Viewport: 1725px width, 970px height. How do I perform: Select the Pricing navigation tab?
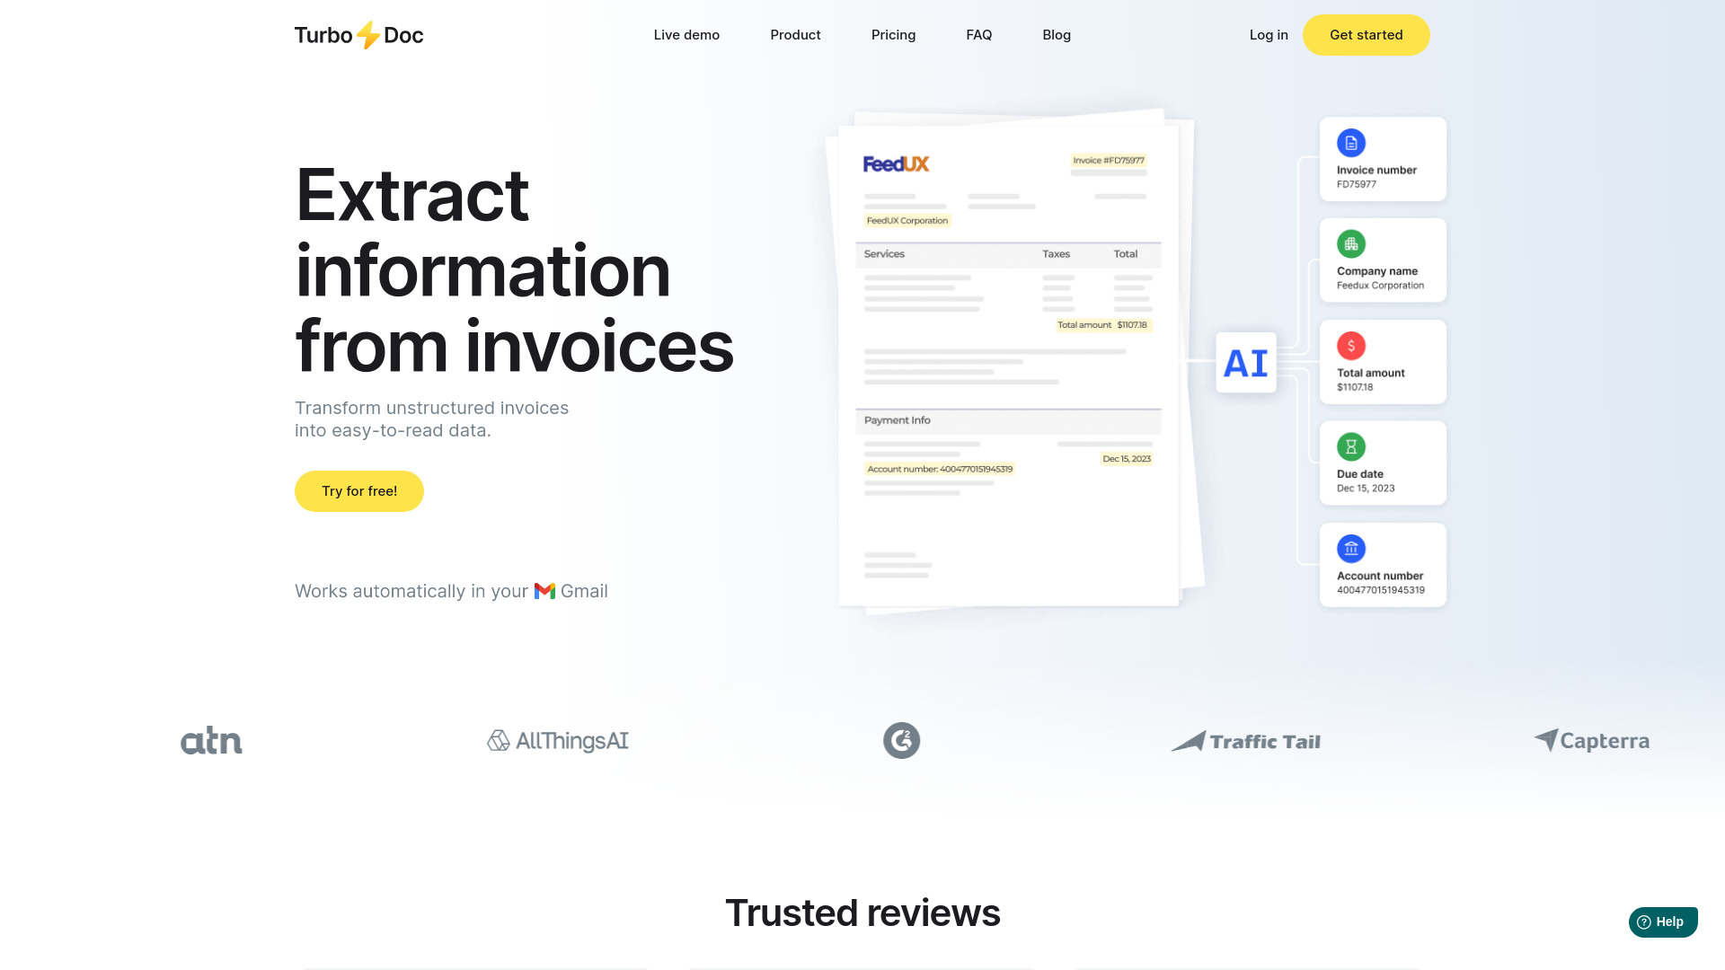(x=893, y=34)
